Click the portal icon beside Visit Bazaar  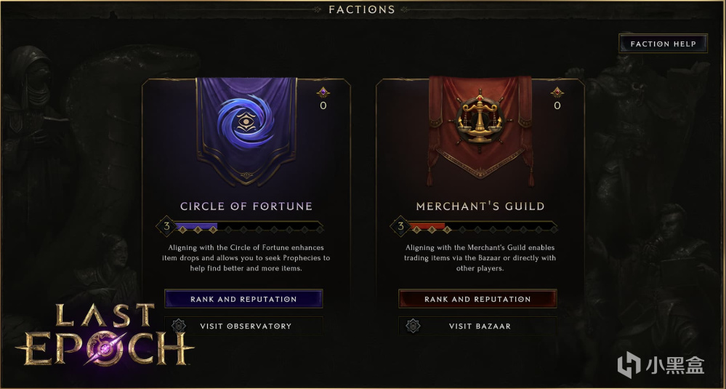(413, 326)
